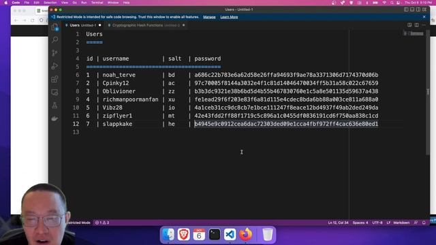Click the editor vertical scrollbar
436x245 pixels.
(x=428, y=93)
